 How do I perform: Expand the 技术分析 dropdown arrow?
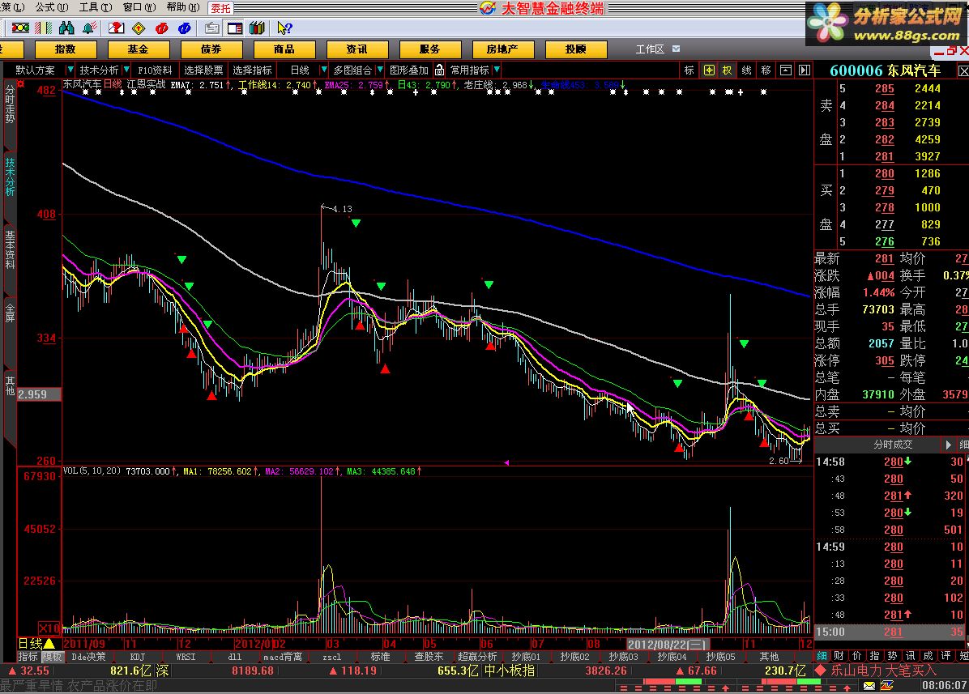(x=126, y=70)
